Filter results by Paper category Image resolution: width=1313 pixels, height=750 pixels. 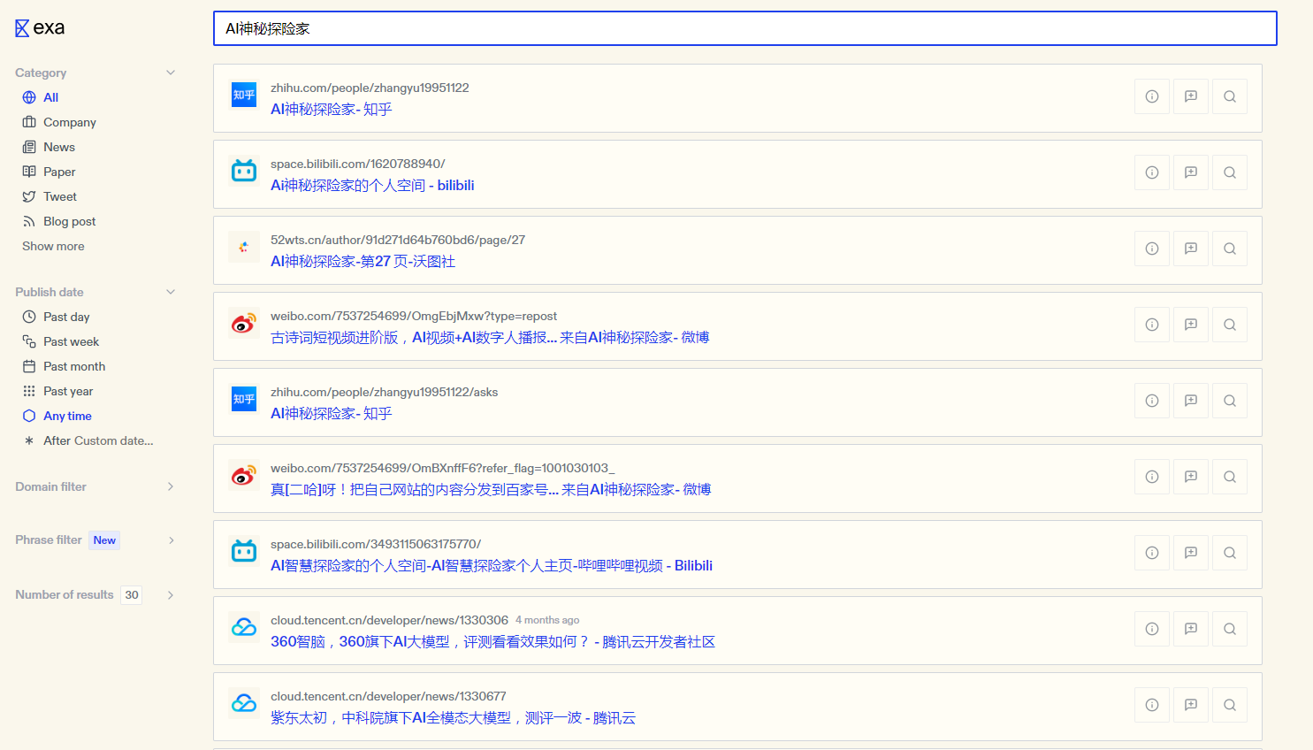[x=49, y=172]
